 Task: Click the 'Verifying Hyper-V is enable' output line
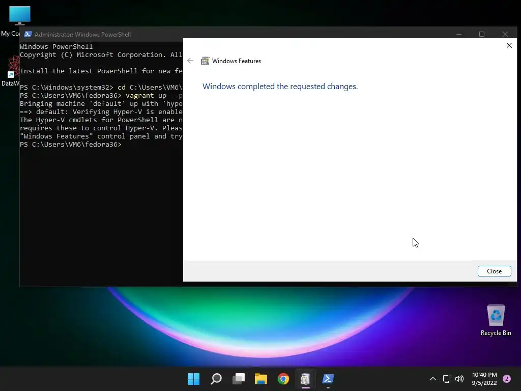tap(101, 111)
